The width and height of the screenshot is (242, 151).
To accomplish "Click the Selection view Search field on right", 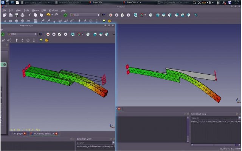I will [214, 118].
